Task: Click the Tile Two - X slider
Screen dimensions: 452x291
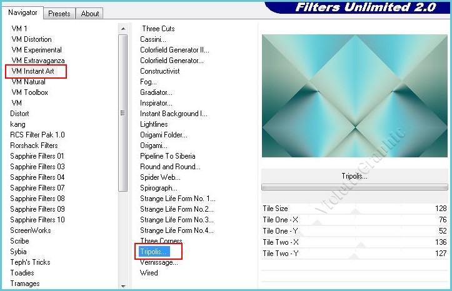Action: click(354, 242)
